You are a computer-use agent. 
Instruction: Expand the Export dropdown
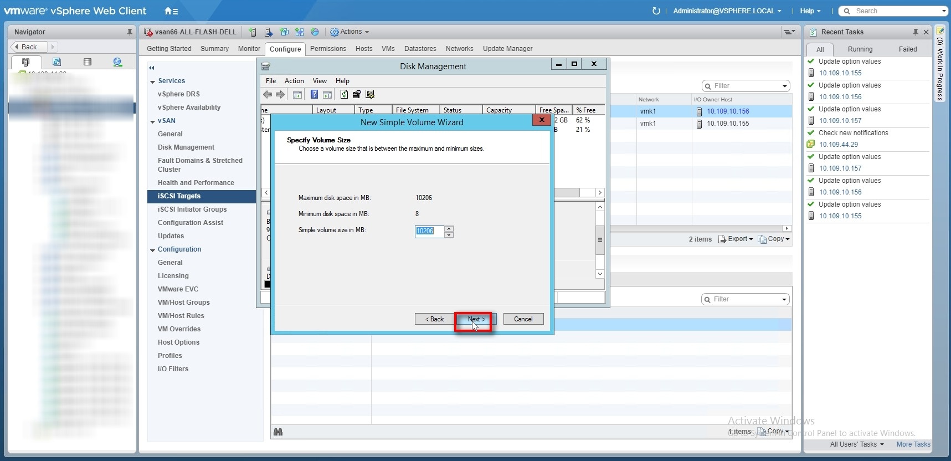736,239
